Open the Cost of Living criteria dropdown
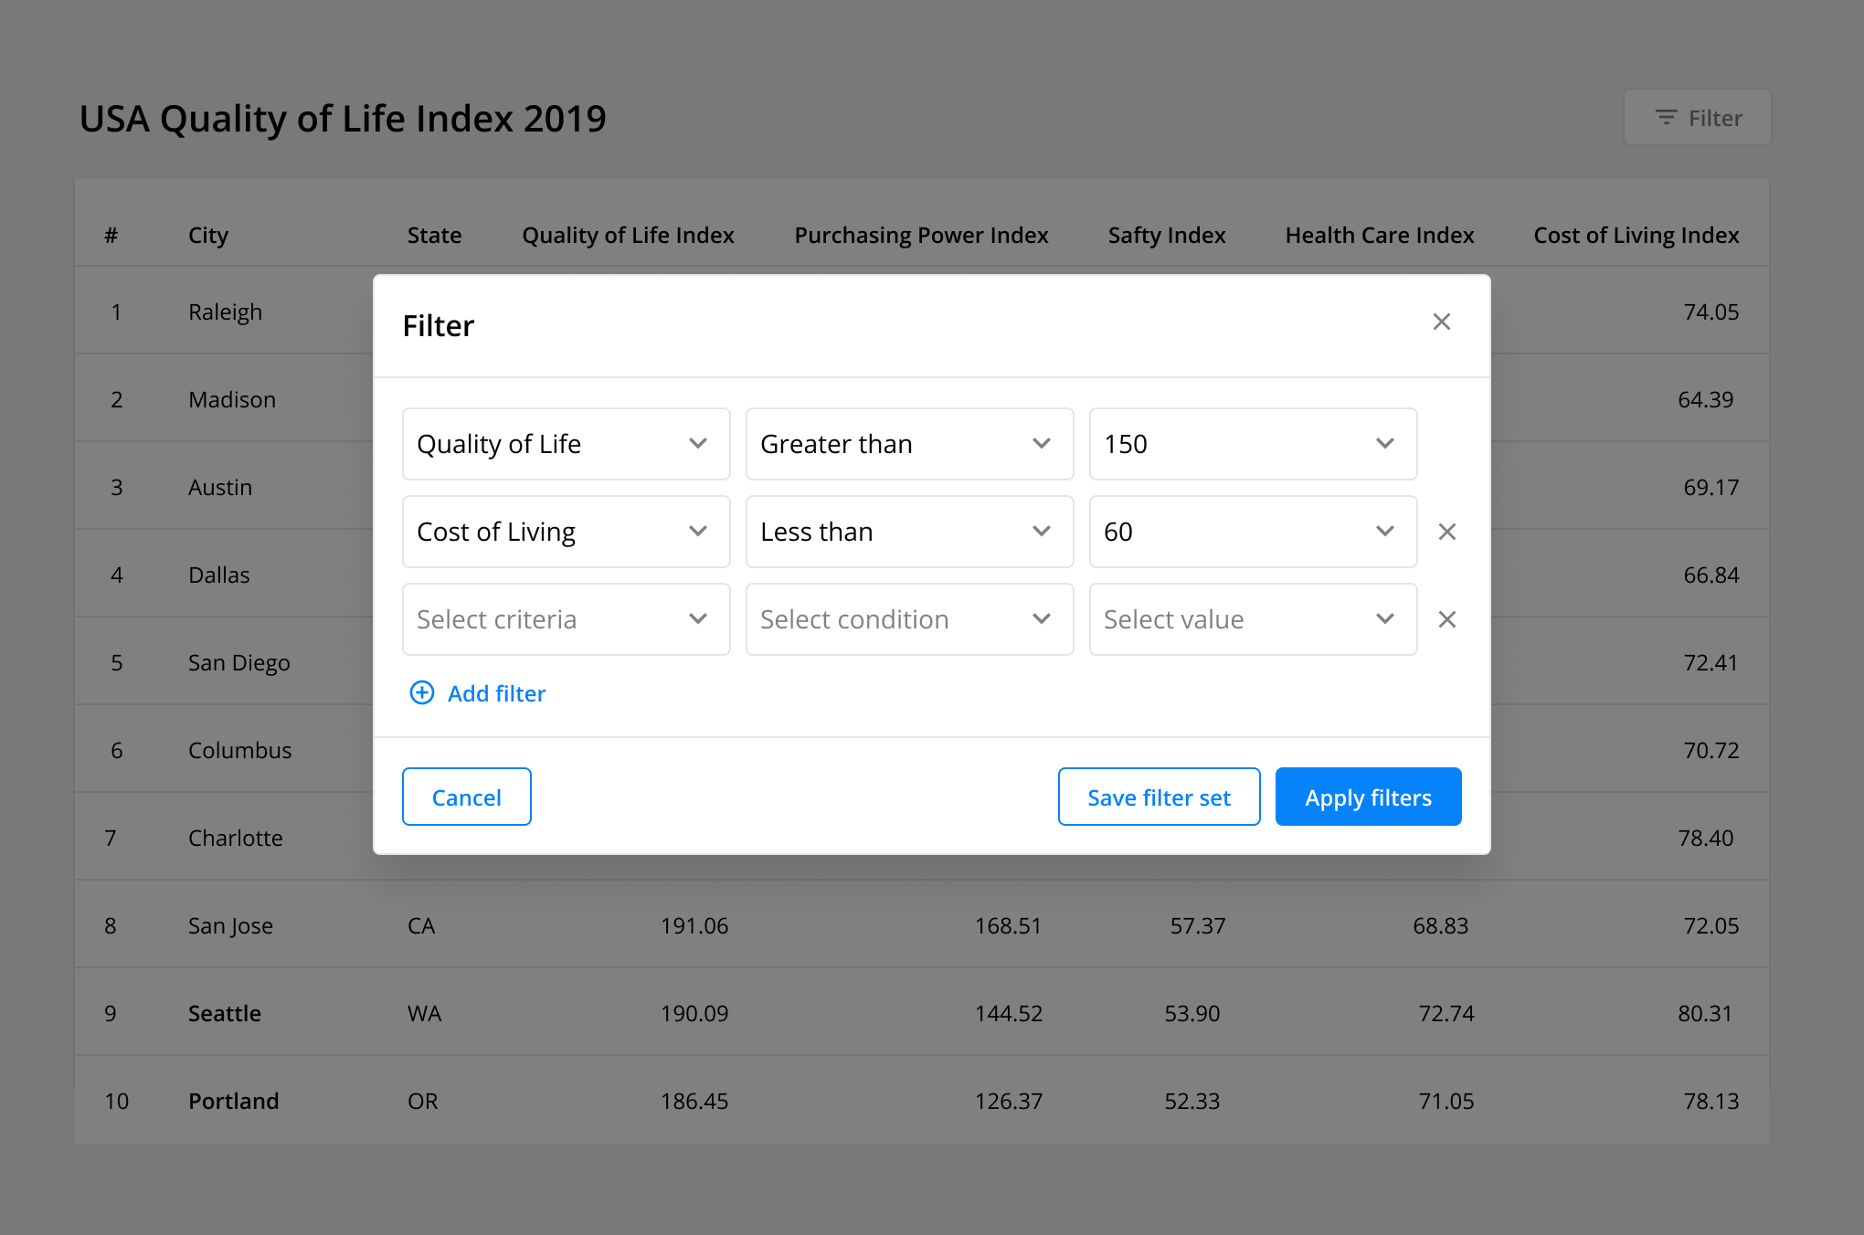Image resolution: width=1864 pixels, height=1235 pixels. pyautogui.click(x=566, y=531)
